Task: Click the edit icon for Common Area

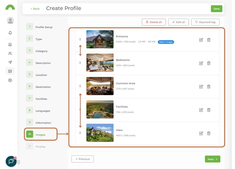Action: pos(201,87)
